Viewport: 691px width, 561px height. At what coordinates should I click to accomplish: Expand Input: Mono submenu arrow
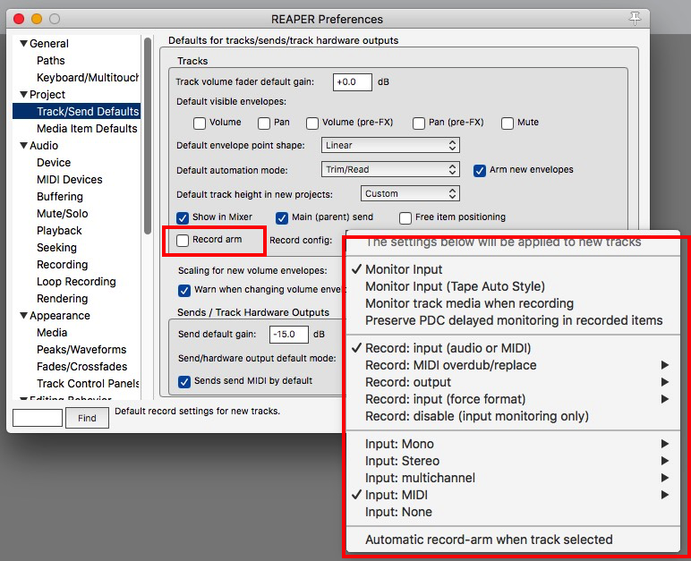point(665,444)
